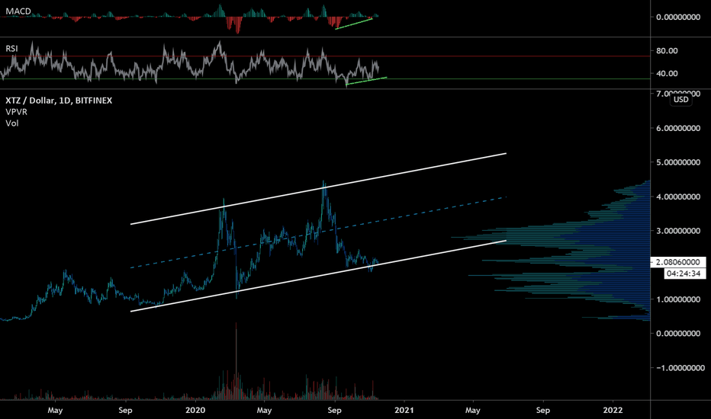Screen dimensions: 711x419
Task: Click the VPVR indicator label
Action: pyautogui.click(x=16, y=112)
